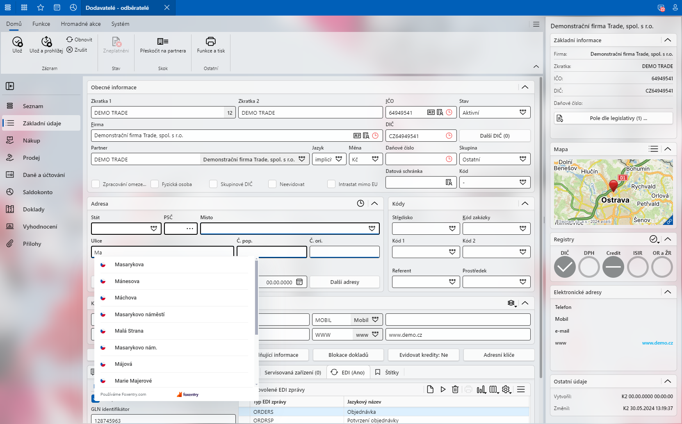Open the www.demo.cz link

[657, 343]
